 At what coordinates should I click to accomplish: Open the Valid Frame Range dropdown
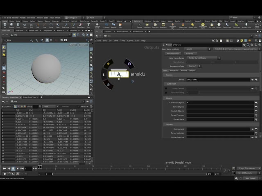point(204,58)
